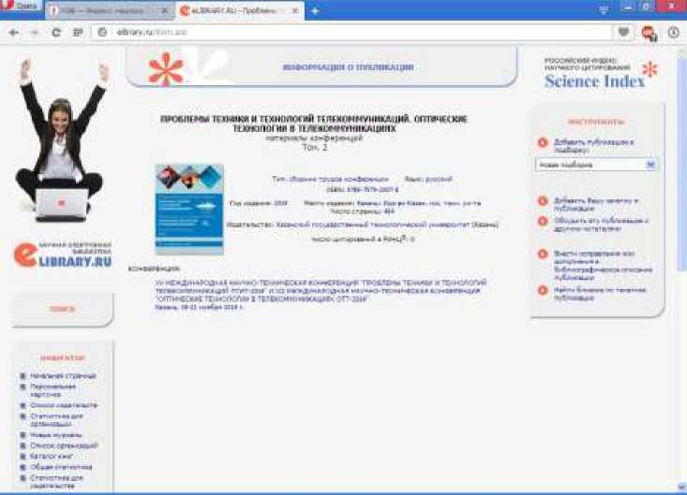Screen dimensions: 687x495
Task: Click Найти близкие по тематике публикации link
Action: pos(600,294)
